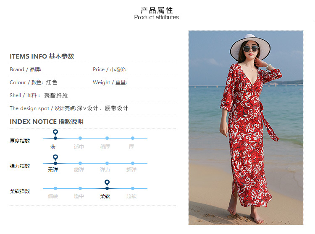Click the red floral dress model photo
The image size is (315, 234).
point(246,128)
